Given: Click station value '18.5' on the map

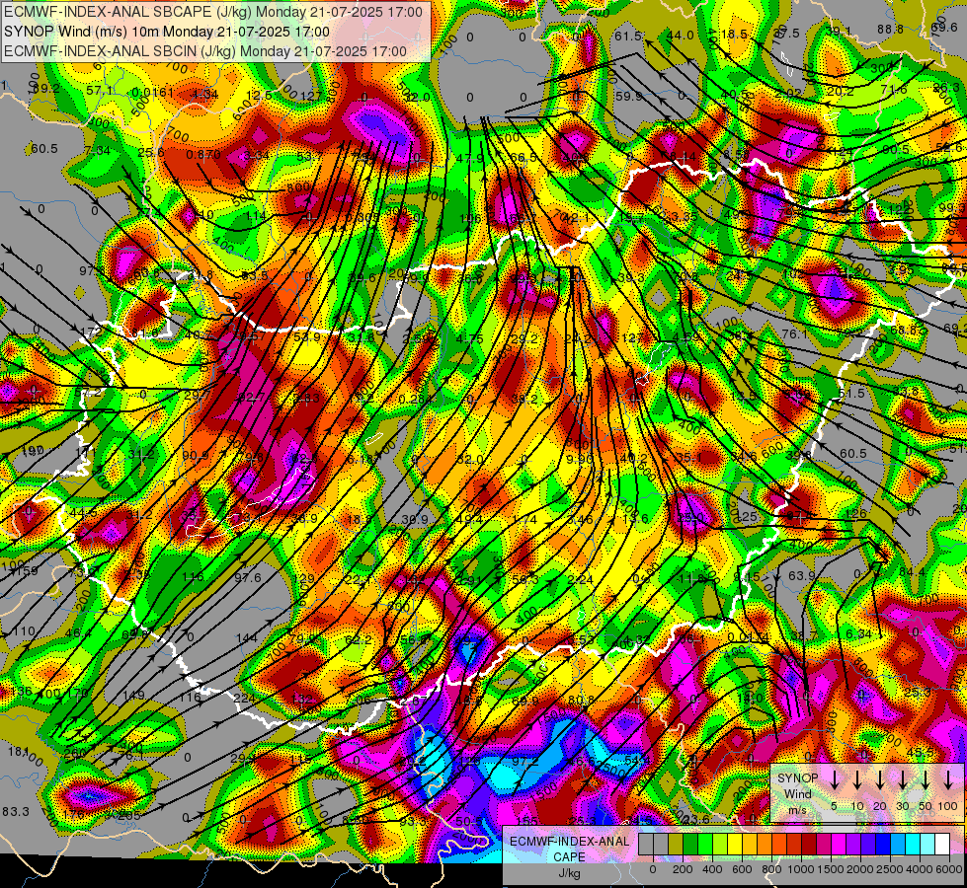Looking at the screenshot, I should [x=734, y=35].
